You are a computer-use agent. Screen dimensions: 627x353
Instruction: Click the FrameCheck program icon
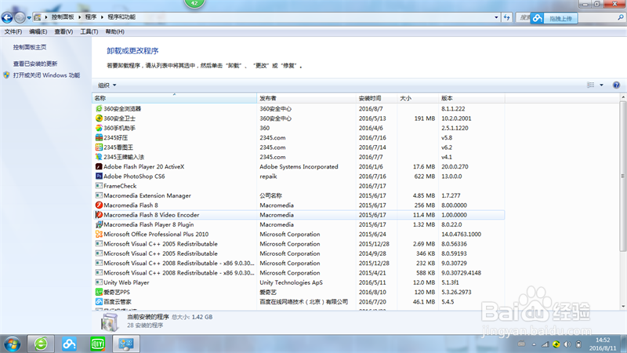point(99,186)
